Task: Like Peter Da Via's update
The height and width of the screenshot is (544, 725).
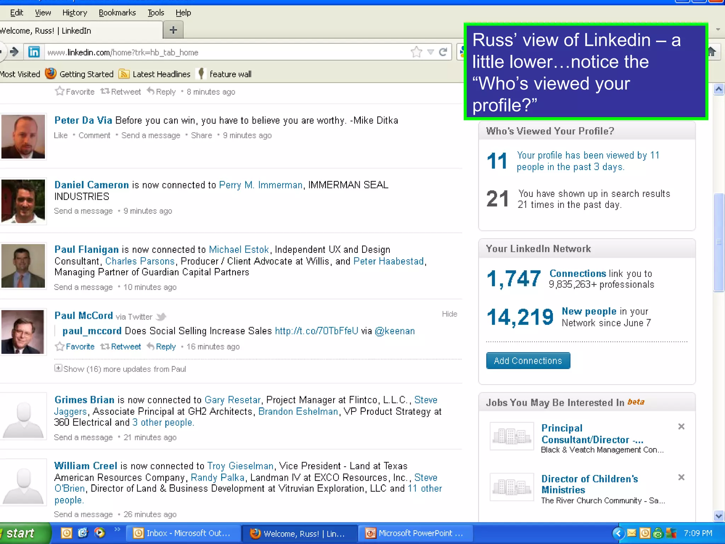Action: [61, 135]
